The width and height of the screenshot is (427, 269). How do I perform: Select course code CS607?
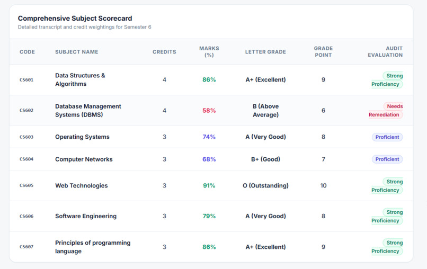coord(26,247)
